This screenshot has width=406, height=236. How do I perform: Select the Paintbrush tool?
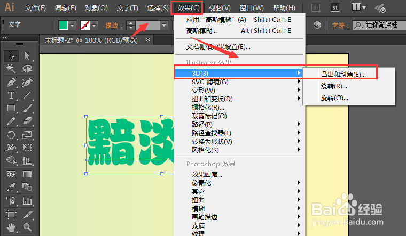tap(27, 108)
